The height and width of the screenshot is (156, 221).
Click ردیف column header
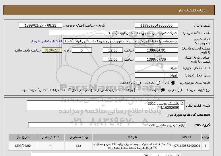206,137
